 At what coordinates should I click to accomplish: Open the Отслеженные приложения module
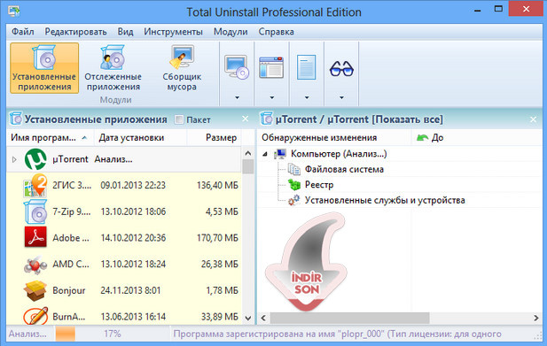click(113, 68)
